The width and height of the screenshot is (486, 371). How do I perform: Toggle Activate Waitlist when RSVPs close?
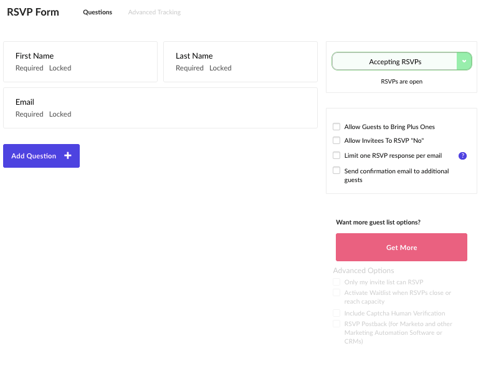tap(336, 292)
